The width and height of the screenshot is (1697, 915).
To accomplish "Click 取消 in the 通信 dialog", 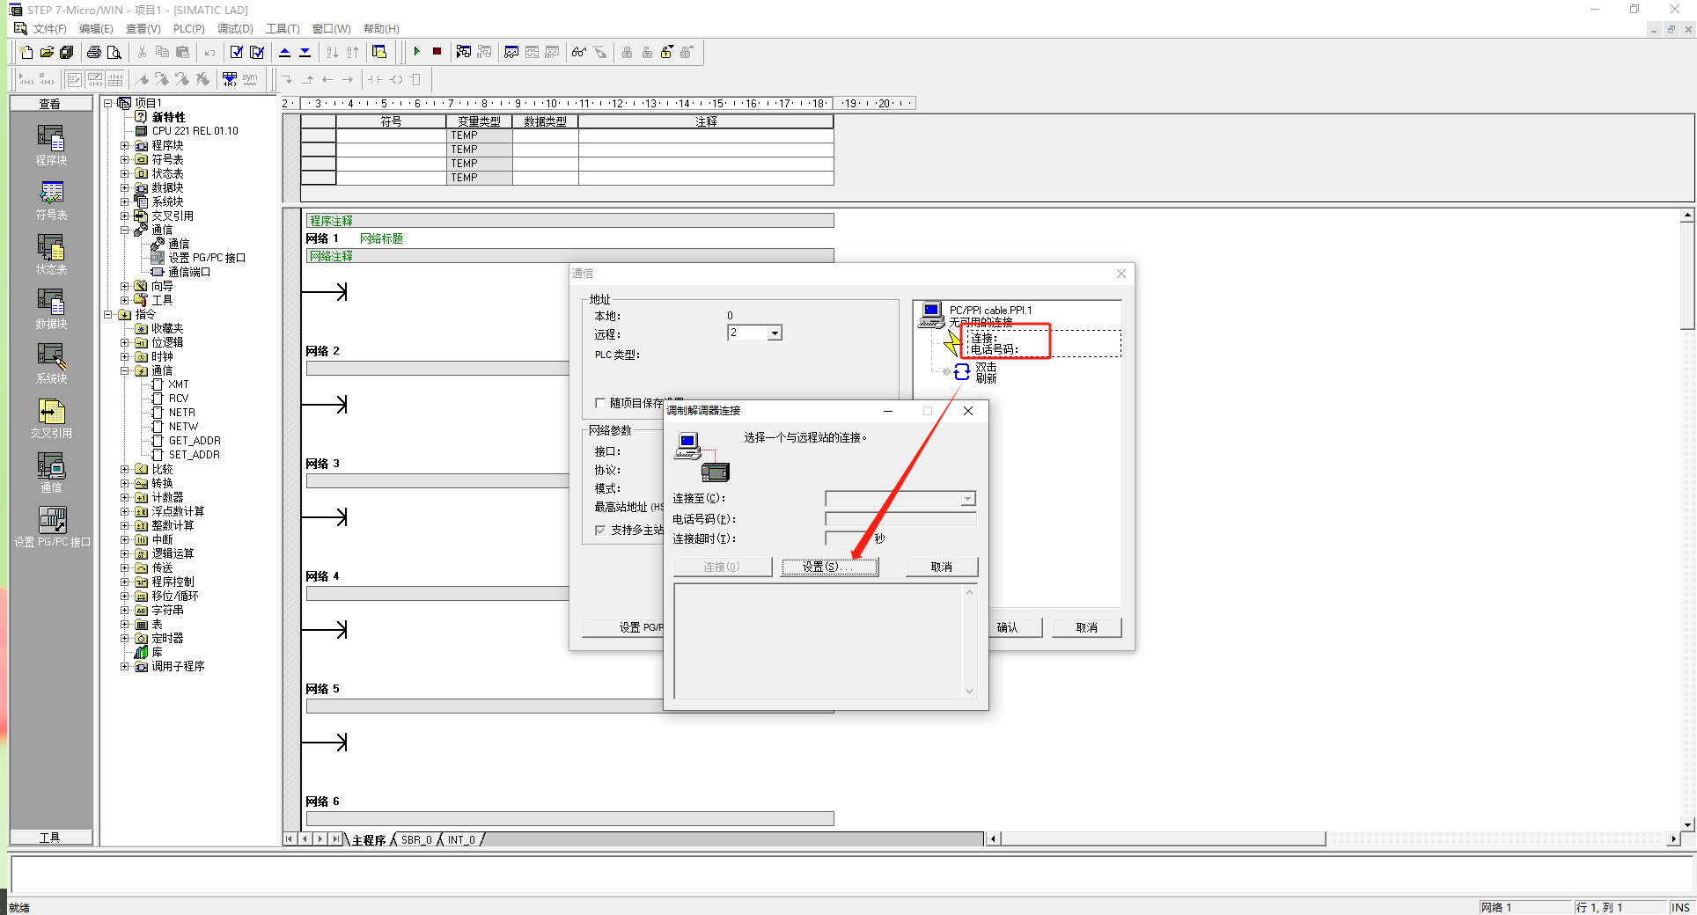I will tap(1086, 627).
